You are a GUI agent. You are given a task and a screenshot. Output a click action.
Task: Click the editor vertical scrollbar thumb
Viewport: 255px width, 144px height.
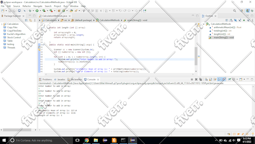(x=196, y=56)
